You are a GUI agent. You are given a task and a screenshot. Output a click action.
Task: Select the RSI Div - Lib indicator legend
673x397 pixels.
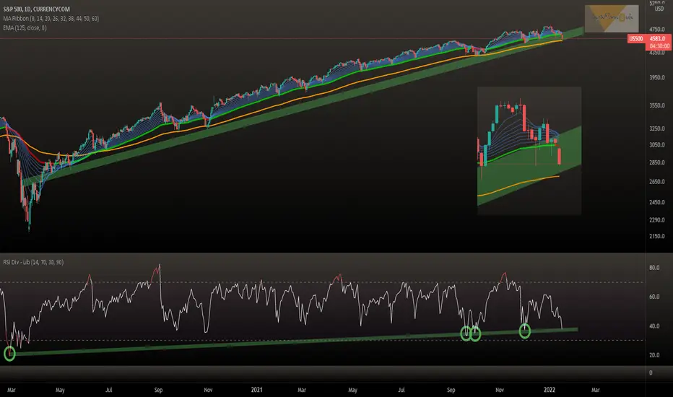click(x=33, y=262)
